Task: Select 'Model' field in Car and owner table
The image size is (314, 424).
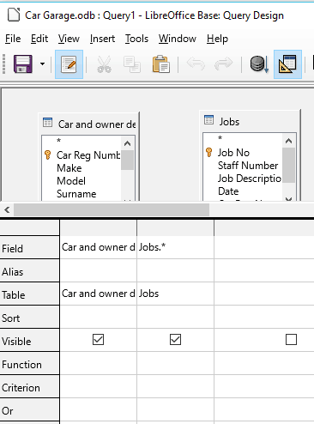Action: (x=71, y=181)
